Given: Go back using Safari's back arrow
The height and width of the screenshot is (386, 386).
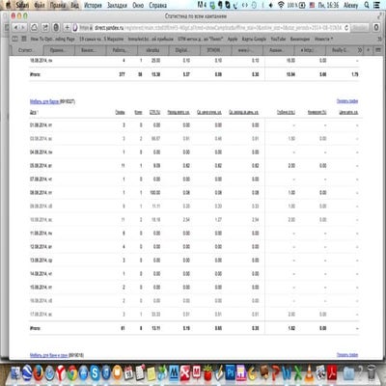Looking at the screenshot, I should pos(16,28).
